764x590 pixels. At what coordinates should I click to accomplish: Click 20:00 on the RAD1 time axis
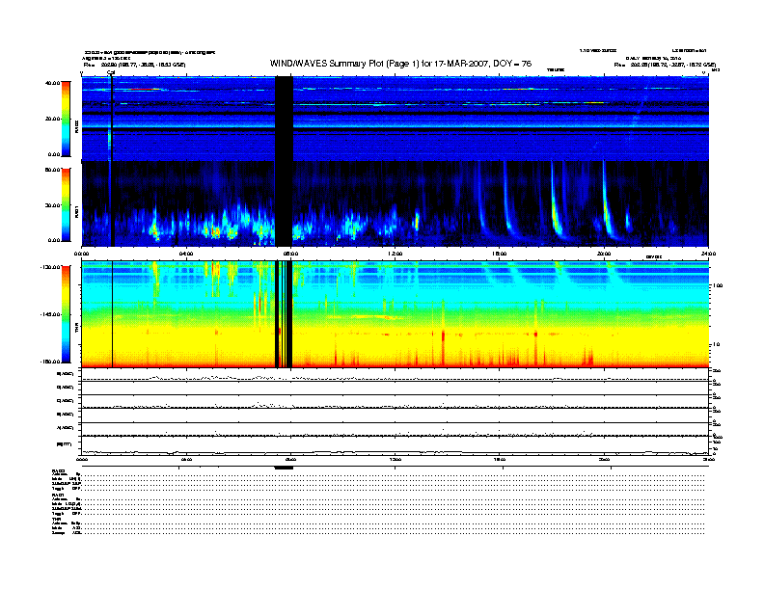tap(604, 254)
